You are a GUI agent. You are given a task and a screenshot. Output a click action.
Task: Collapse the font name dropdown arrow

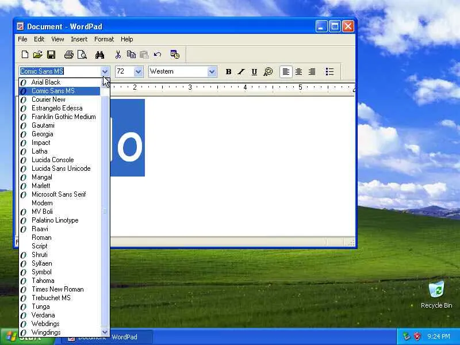[105, 71]
